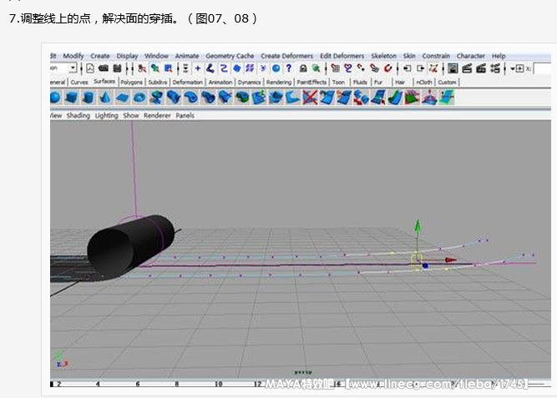Select the NURBS cylinder shelf icon
Viewport: 557px width, 398px height.
pos(88,98)
